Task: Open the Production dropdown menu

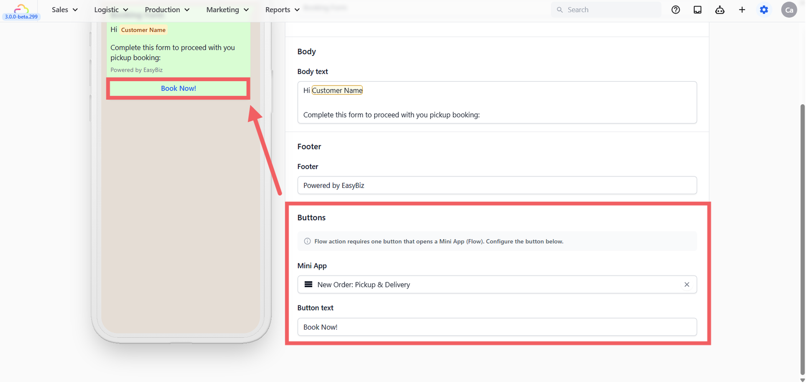Action: (x=167, y=10)
